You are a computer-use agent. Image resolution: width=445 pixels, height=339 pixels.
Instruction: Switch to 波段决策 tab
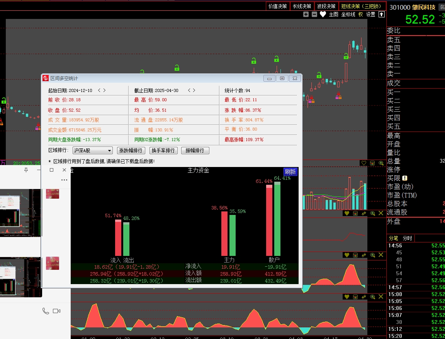pos(326,6)
